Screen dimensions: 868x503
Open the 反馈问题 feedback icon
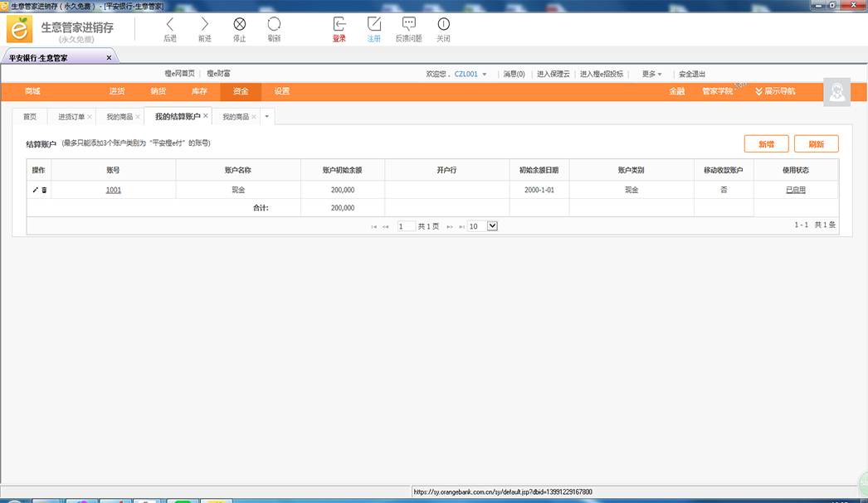408,24
